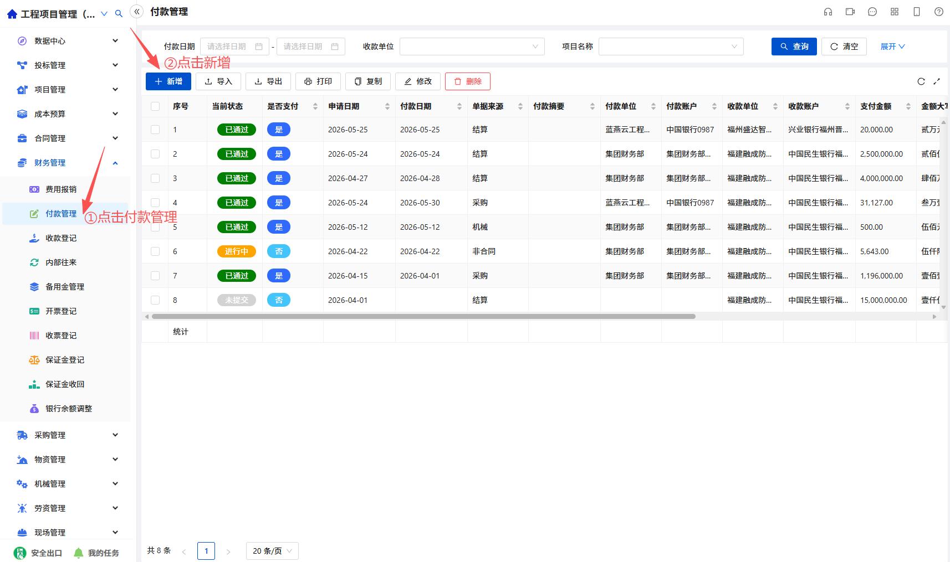This screenshot has width=950, height=562.
Task: Click the 收票登记 barcode icon
Action: (34, 336)
